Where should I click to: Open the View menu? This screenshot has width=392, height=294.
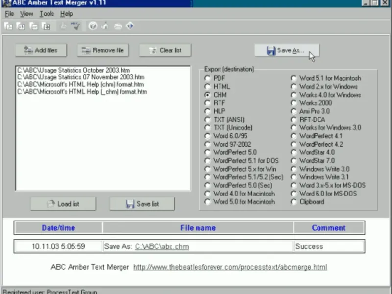click(26, 14)
